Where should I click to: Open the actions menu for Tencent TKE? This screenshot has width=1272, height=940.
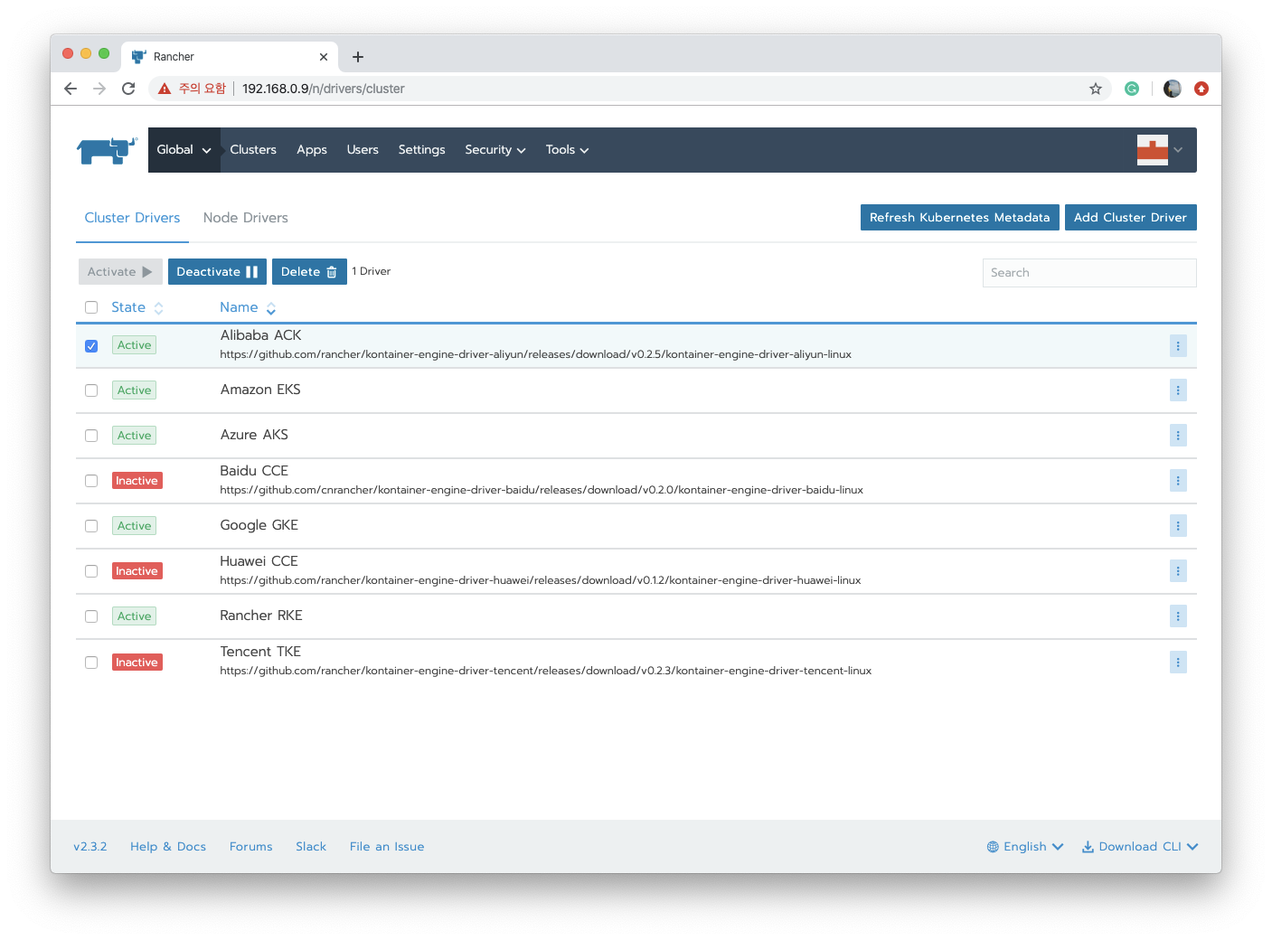pos(1178,663)
